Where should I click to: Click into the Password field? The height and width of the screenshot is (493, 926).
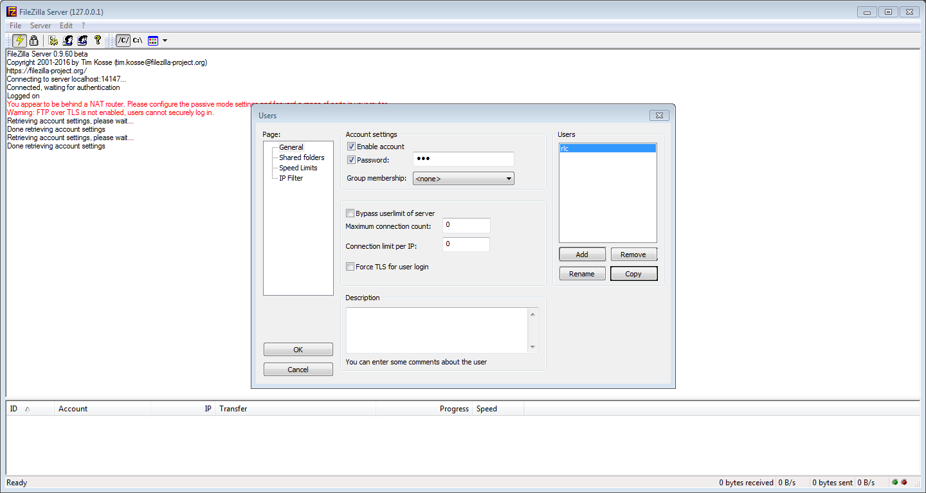point(463,159)
